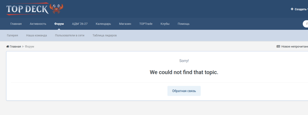This screenshot has height=115, width=308.
Task: Click the Форум breadcrumb item
Action: tap(30, 46)
